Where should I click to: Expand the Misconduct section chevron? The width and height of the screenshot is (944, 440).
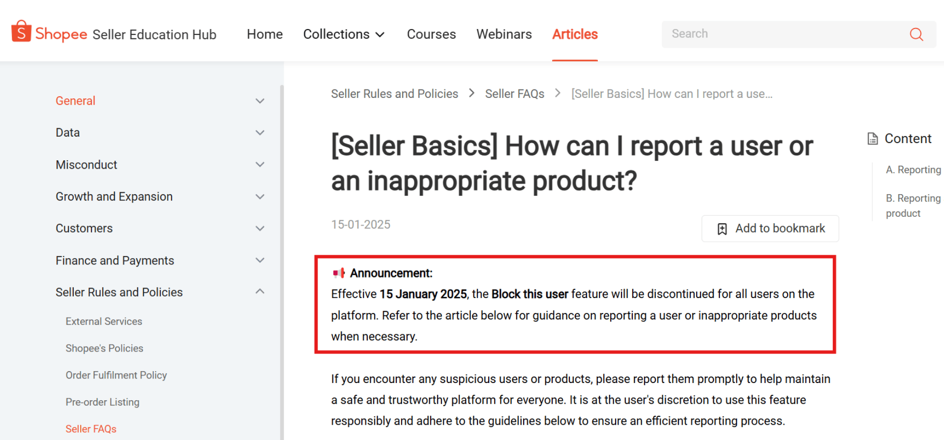[x=260, y=165]
